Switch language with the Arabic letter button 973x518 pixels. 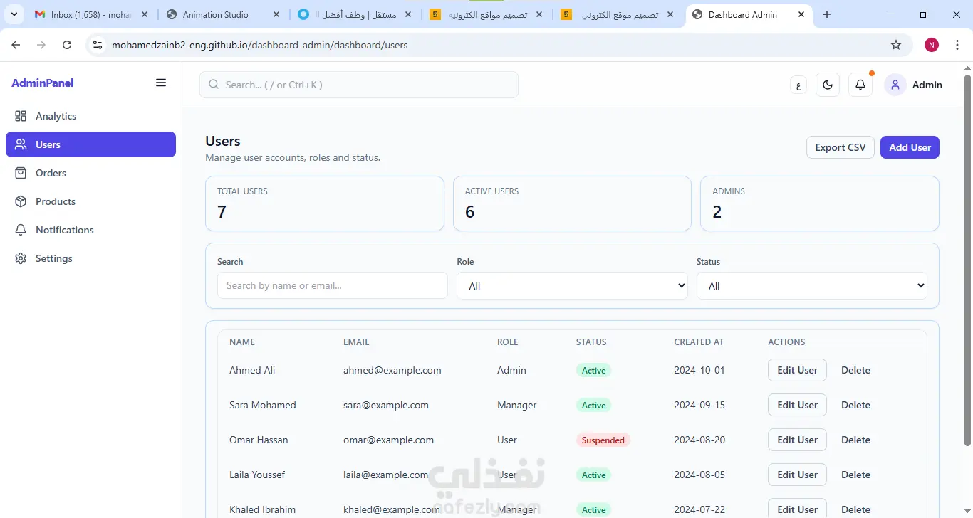(x=798, y=85)
